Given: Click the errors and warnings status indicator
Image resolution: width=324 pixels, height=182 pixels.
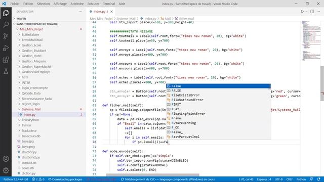Looking at the screenshot, I should pyautogui.click(x=38, y=179).
